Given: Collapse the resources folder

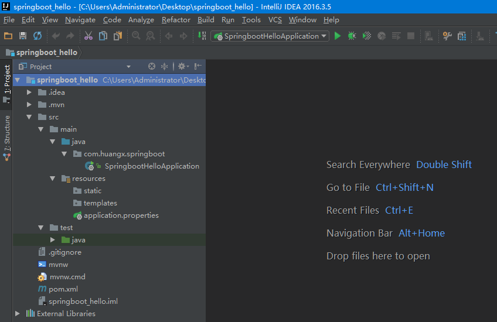Looking at the screenshot, I should click(x=53, y=179).
